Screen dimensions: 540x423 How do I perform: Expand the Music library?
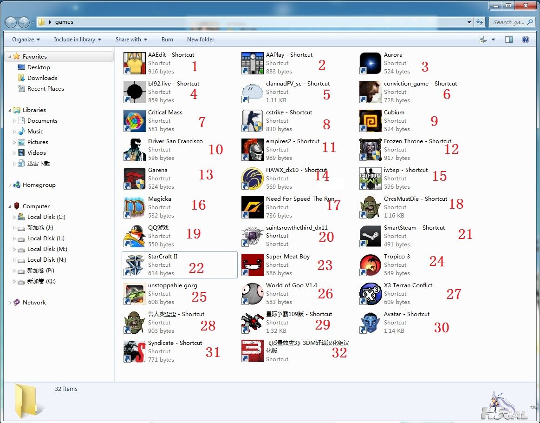click(14, 132)
